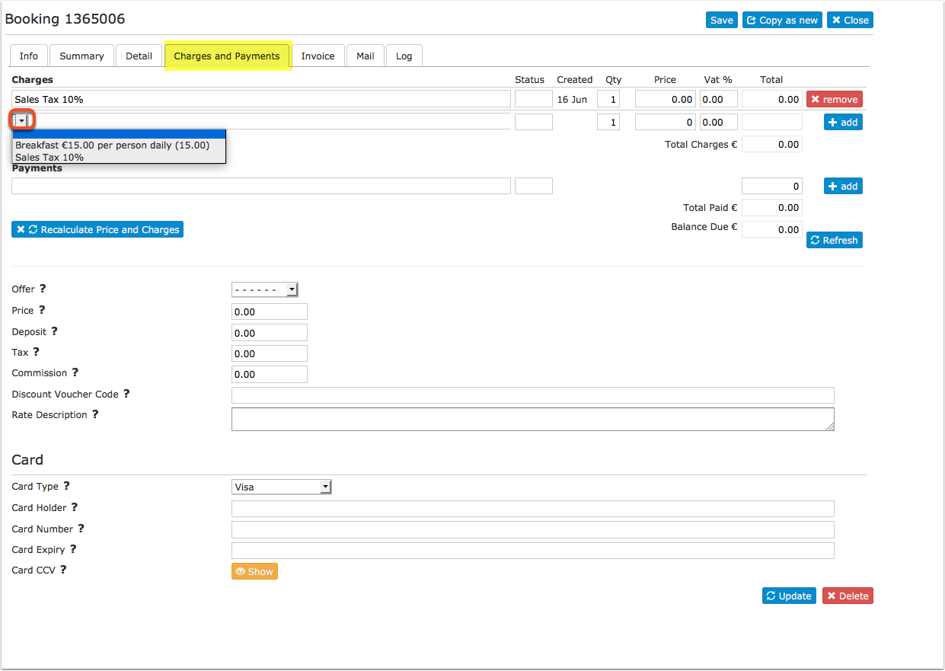Switch to the Info tab

click(x=29, y=56)
